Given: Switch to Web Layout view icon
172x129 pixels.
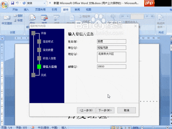Looking at the screenshot, I should coord(121,128).
